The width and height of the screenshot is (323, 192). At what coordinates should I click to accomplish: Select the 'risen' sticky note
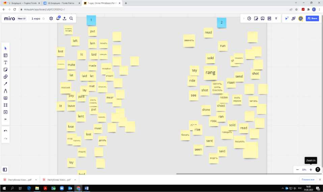(x=231, y=83)
